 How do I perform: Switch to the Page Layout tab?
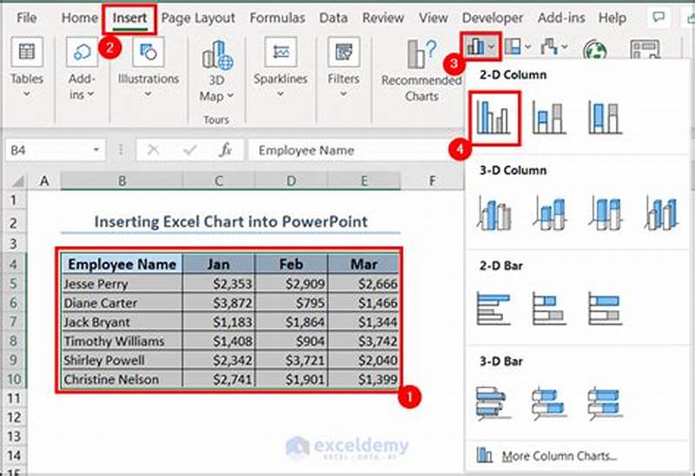tap(198, 17)
